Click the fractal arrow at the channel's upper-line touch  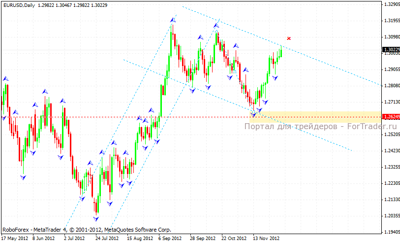tap(216, 25)
